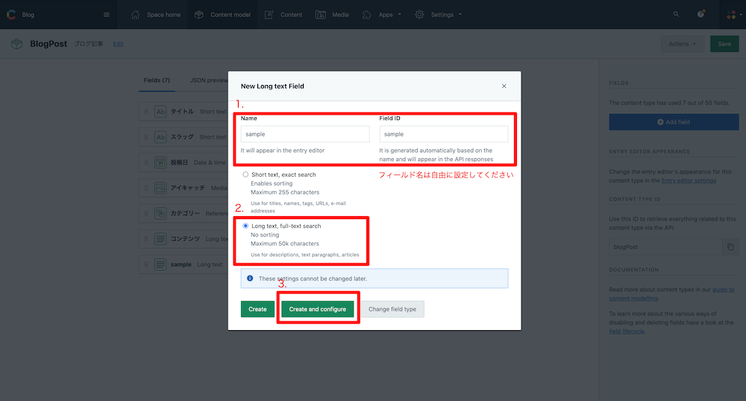Click the Apps puzzle icon

click(367, 15)
